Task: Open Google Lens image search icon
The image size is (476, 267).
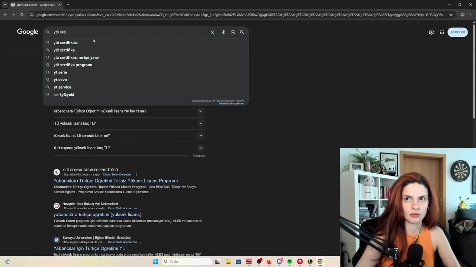Action: (x=233, y=32)
